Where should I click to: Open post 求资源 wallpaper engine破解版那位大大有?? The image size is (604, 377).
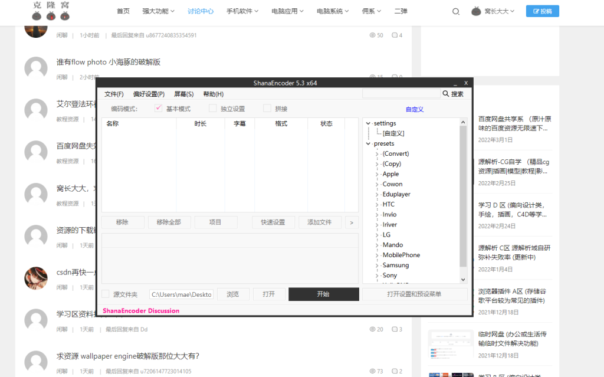point(127,356)
